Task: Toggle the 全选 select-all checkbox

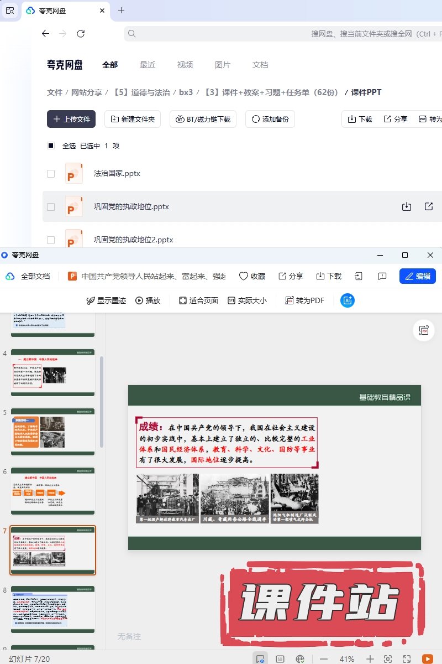Action: pos(51,146)
